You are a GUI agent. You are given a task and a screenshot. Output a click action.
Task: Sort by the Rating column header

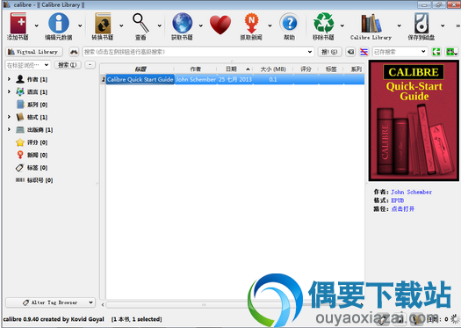[306, 69]
